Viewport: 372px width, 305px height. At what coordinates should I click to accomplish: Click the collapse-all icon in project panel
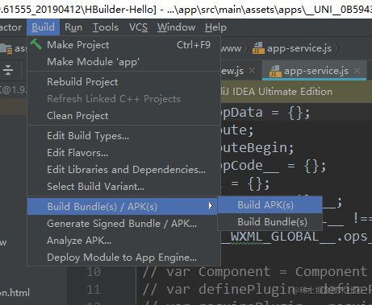coord(8,70)
